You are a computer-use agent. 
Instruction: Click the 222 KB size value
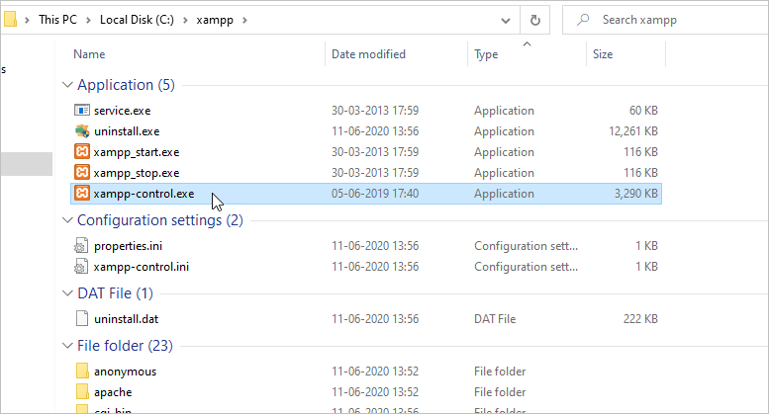coord(640,319)
